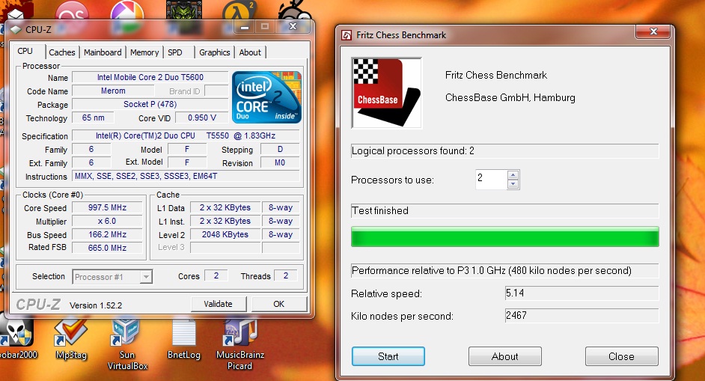
Task: Click the ChessBase logo image
Action: [387, 93]
